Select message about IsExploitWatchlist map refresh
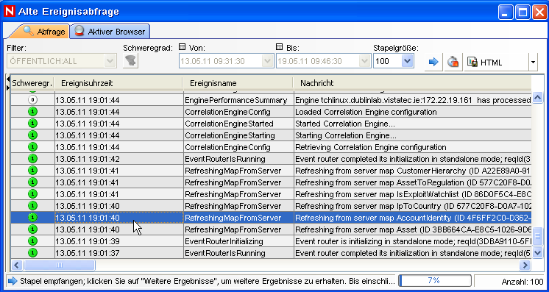Viewport: 549px width, 292px height. coord(412,194)
